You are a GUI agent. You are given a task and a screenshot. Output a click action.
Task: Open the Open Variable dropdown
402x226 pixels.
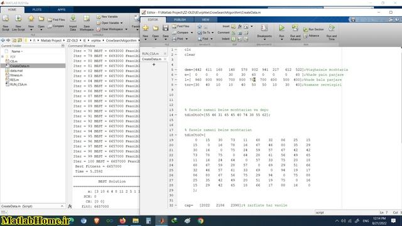coord(121,23)
